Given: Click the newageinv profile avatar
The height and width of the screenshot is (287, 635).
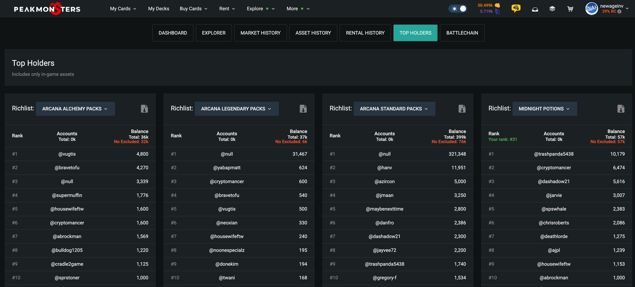Looking at the screenshot, I should [x=591, y=8].
